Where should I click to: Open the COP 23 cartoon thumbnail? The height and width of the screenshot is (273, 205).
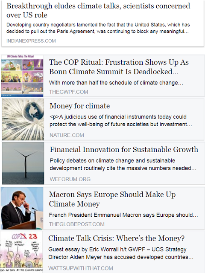(x=21, y=252)
